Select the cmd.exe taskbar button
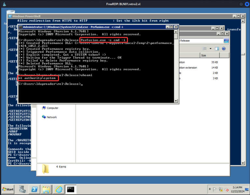 point(71,189)
